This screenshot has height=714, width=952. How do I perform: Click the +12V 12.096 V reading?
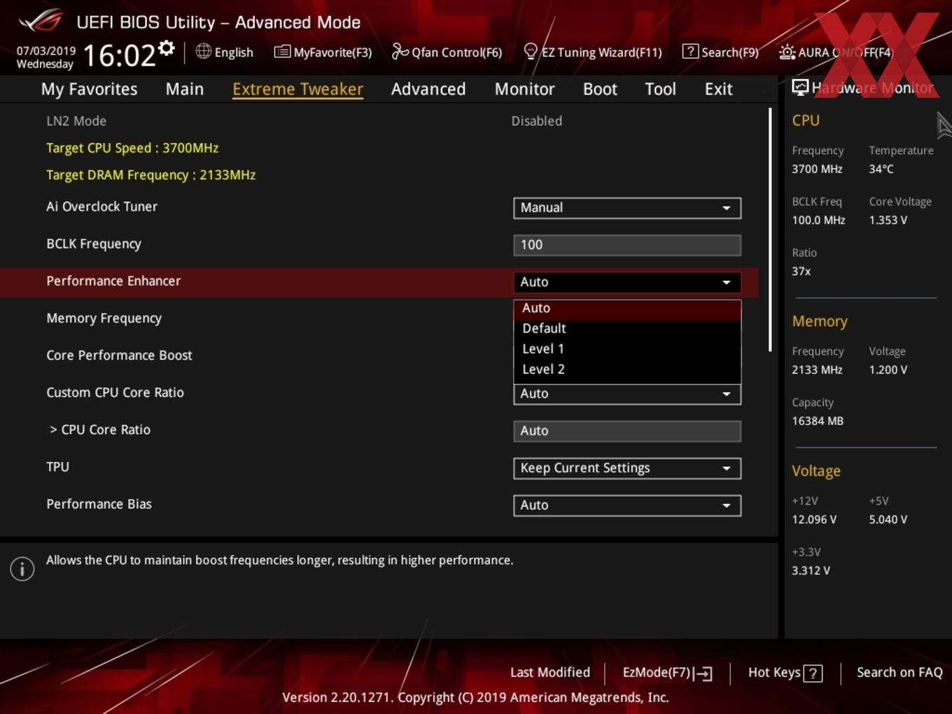(814, 519)
